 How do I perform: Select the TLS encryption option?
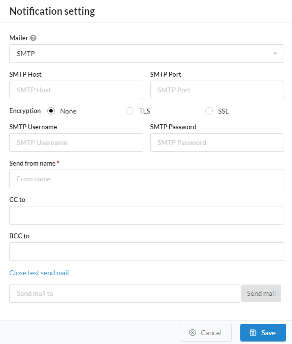click(130, 111)
